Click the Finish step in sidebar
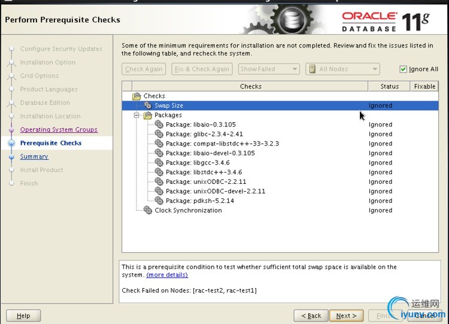This screenshot has height=324, width=449. point(29,183)
